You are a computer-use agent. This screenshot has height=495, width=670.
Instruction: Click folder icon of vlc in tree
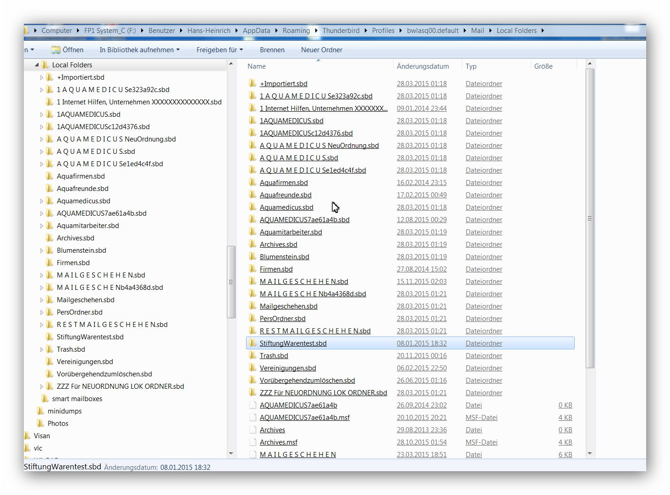[27, 448]
